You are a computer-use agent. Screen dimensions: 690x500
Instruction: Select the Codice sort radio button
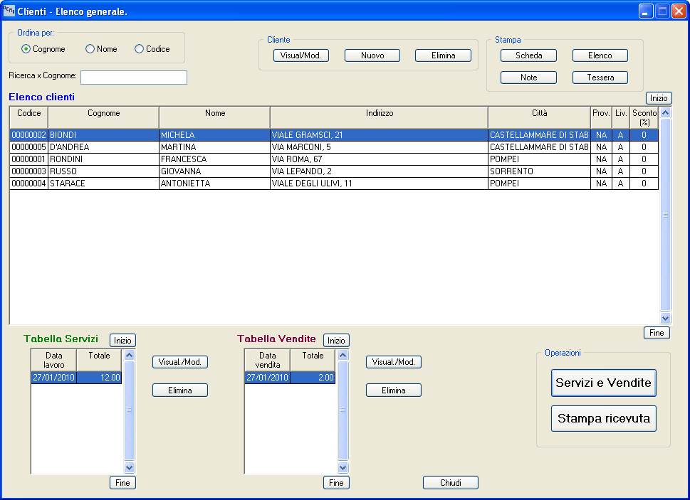click(139, 49)
